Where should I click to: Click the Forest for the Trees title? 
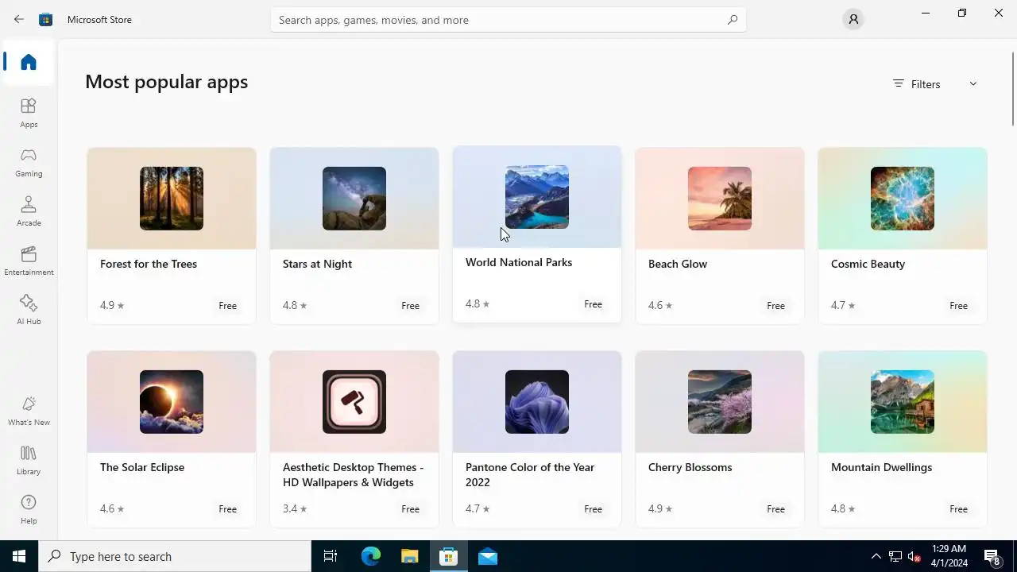tap(149, 264)
